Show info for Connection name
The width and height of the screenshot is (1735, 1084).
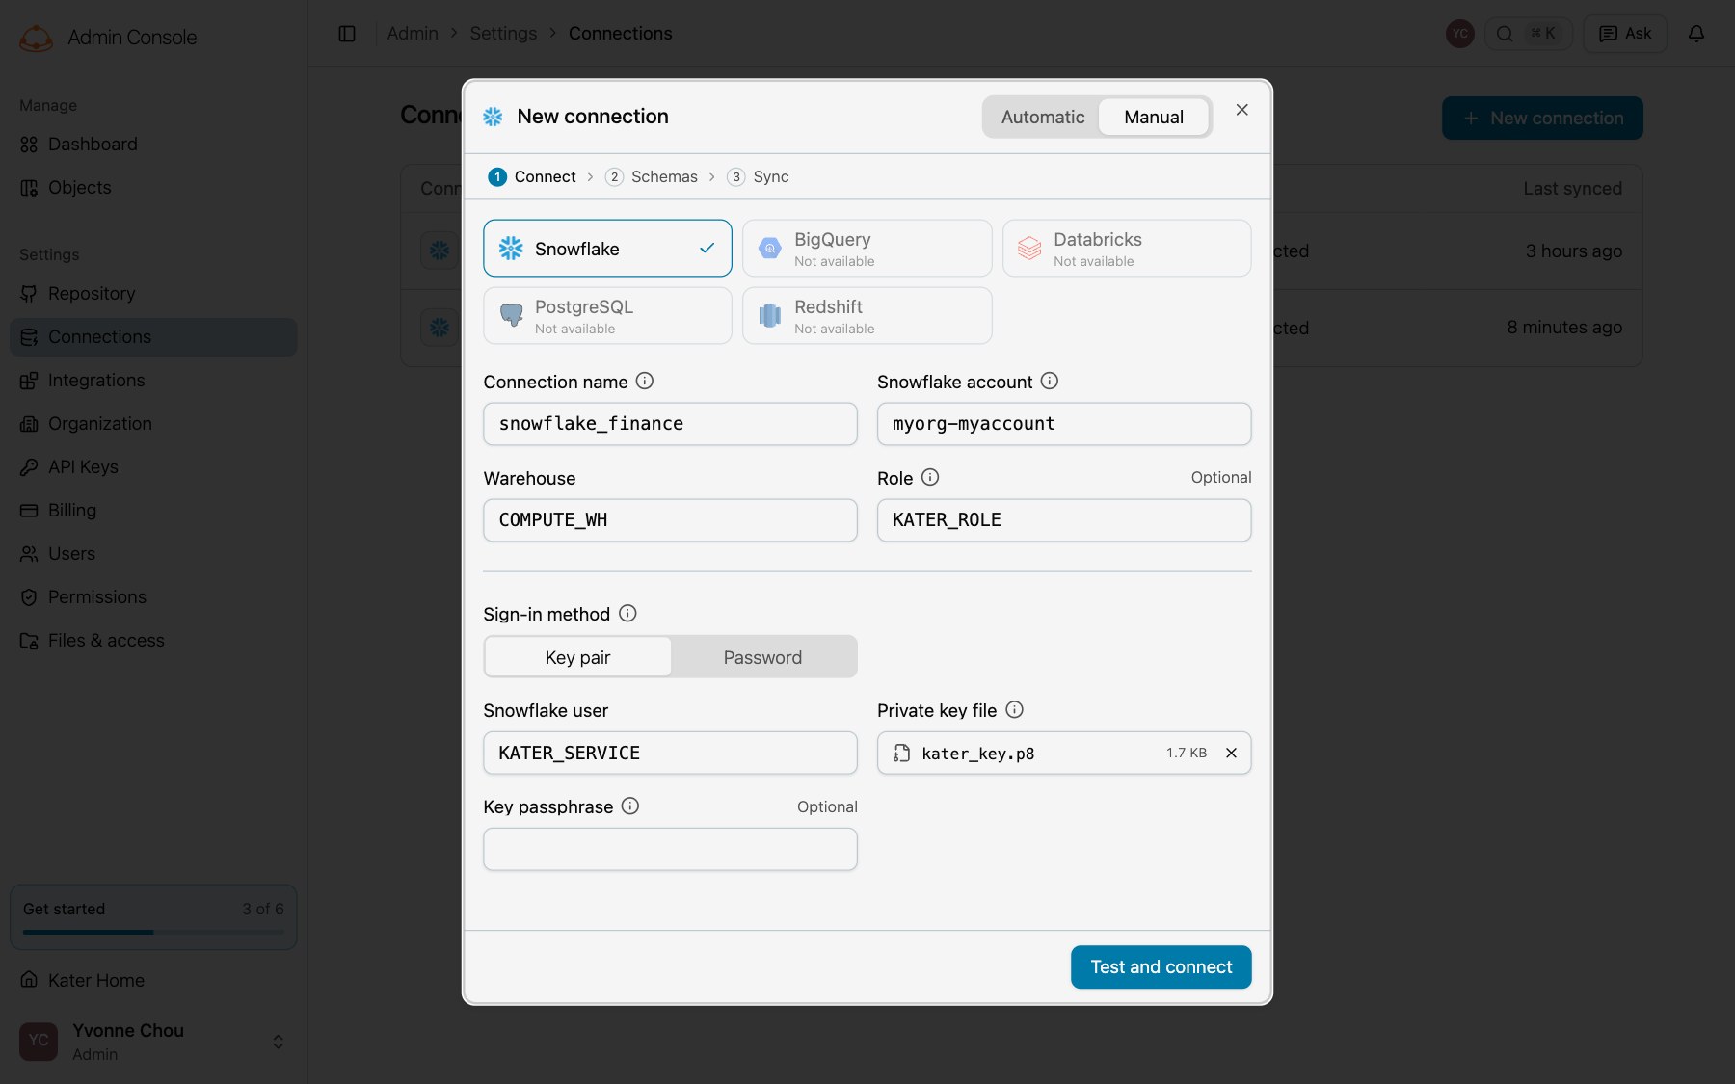pyautogui.click(x=645, y=382)
